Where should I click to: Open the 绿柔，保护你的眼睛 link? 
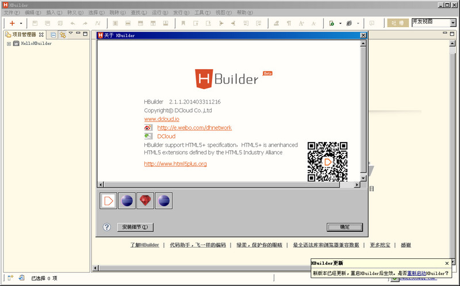coord(259,245)
